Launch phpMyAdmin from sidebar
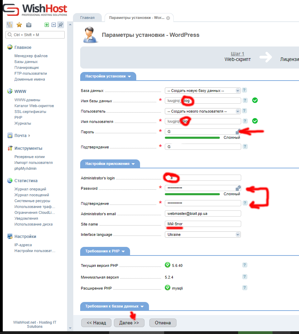 pyautogui.click(x=25, y=168)
